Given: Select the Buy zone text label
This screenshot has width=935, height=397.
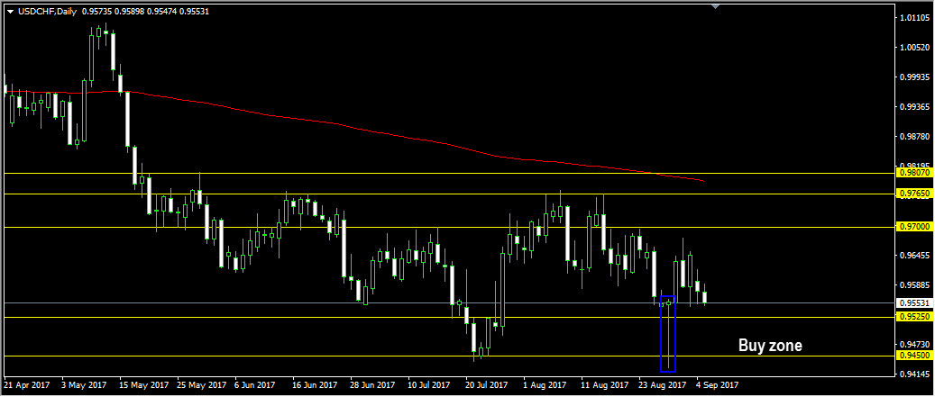Looking at the screenshot, I should tap(770, 345).
